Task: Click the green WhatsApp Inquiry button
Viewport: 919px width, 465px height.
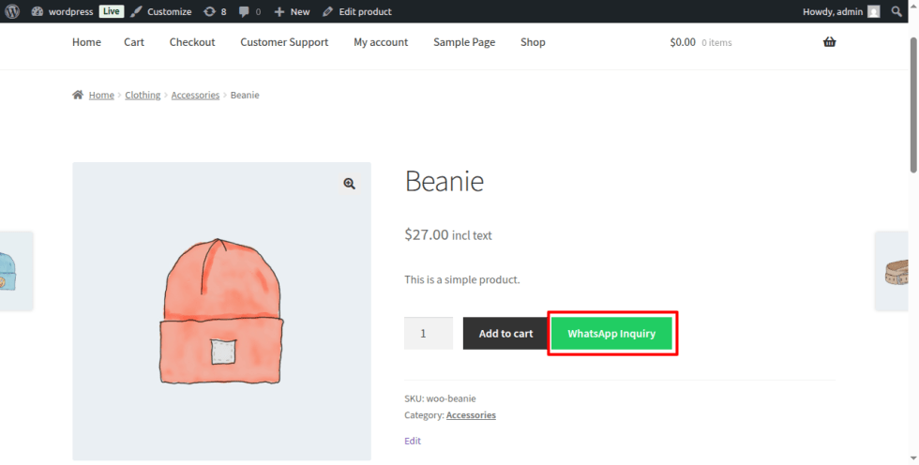Action: click(x=611, y=333)
